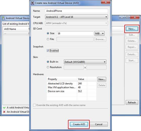141x131 pixels.
Task: Click Details button in AVD Manager
Action: pyautogui.click(x=132, y=55)
